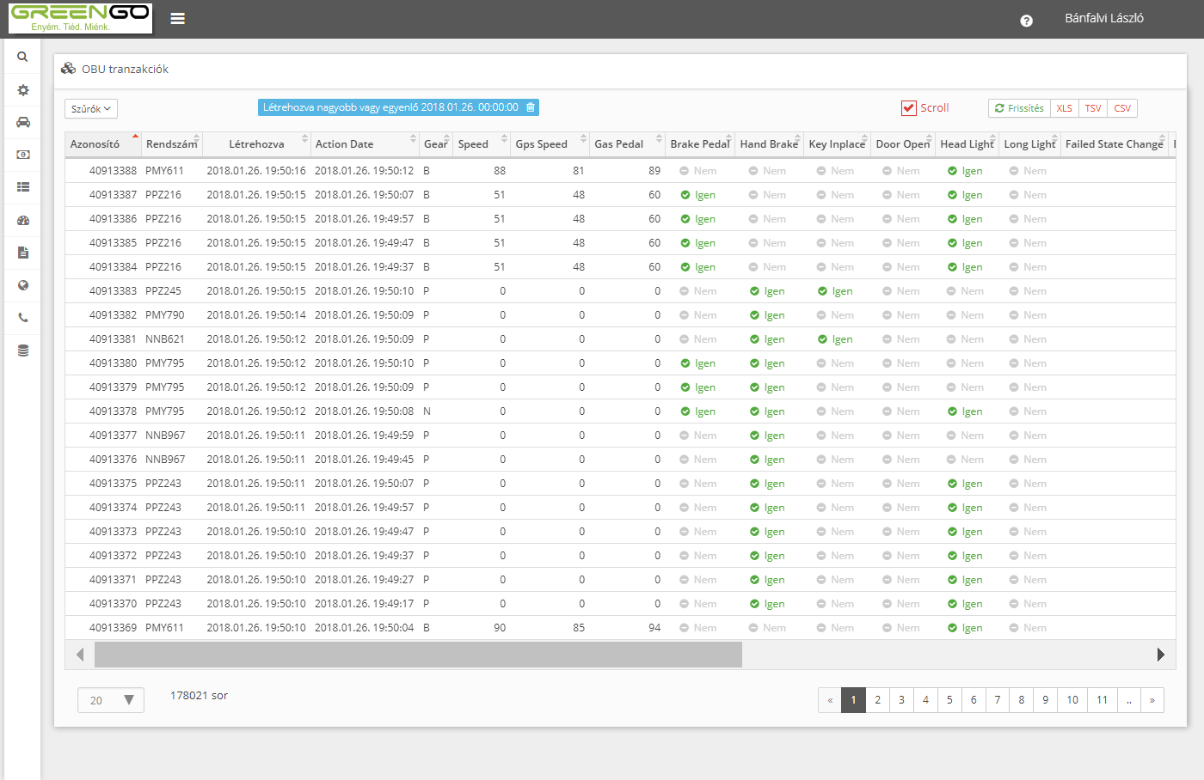Click Brake Pedal column header

[x=700, y=144]
